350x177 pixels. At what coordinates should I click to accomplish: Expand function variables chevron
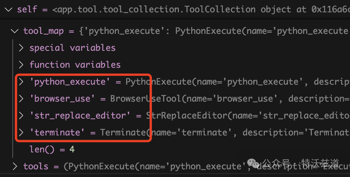pyautogui.click(x=21, y=65)
